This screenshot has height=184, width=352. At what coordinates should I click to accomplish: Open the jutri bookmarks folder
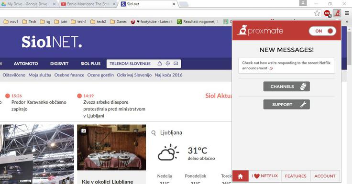pyautogui.click(x=61, y=22)
